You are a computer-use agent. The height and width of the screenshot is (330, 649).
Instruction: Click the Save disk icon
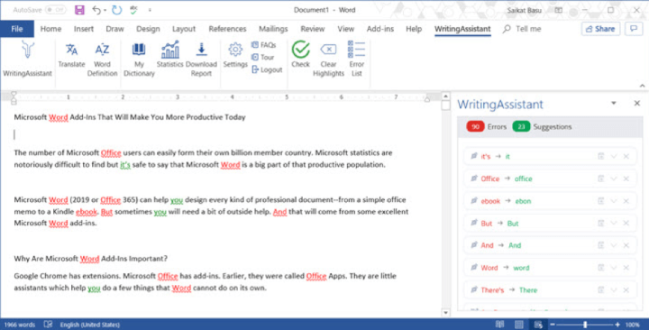click(x=79, y=10)
